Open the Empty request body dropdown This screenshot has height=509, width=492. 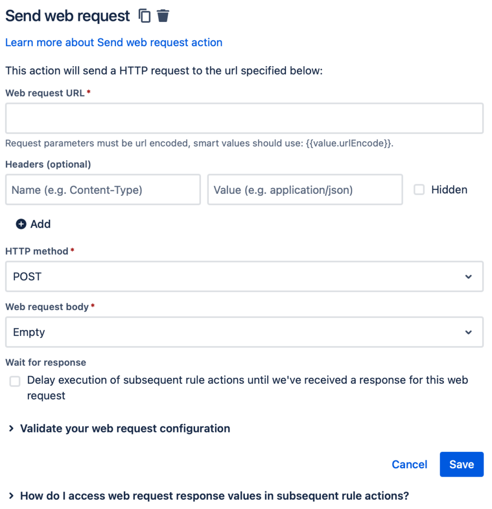(x=244, y=332)
